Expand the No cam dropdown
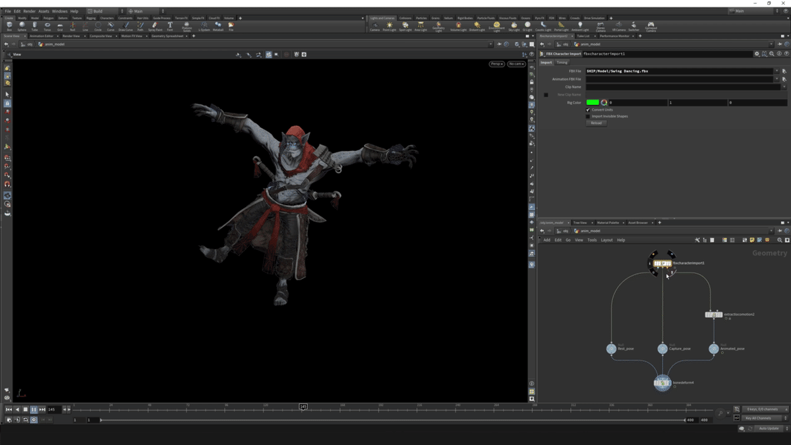 [x=516, y=64]
